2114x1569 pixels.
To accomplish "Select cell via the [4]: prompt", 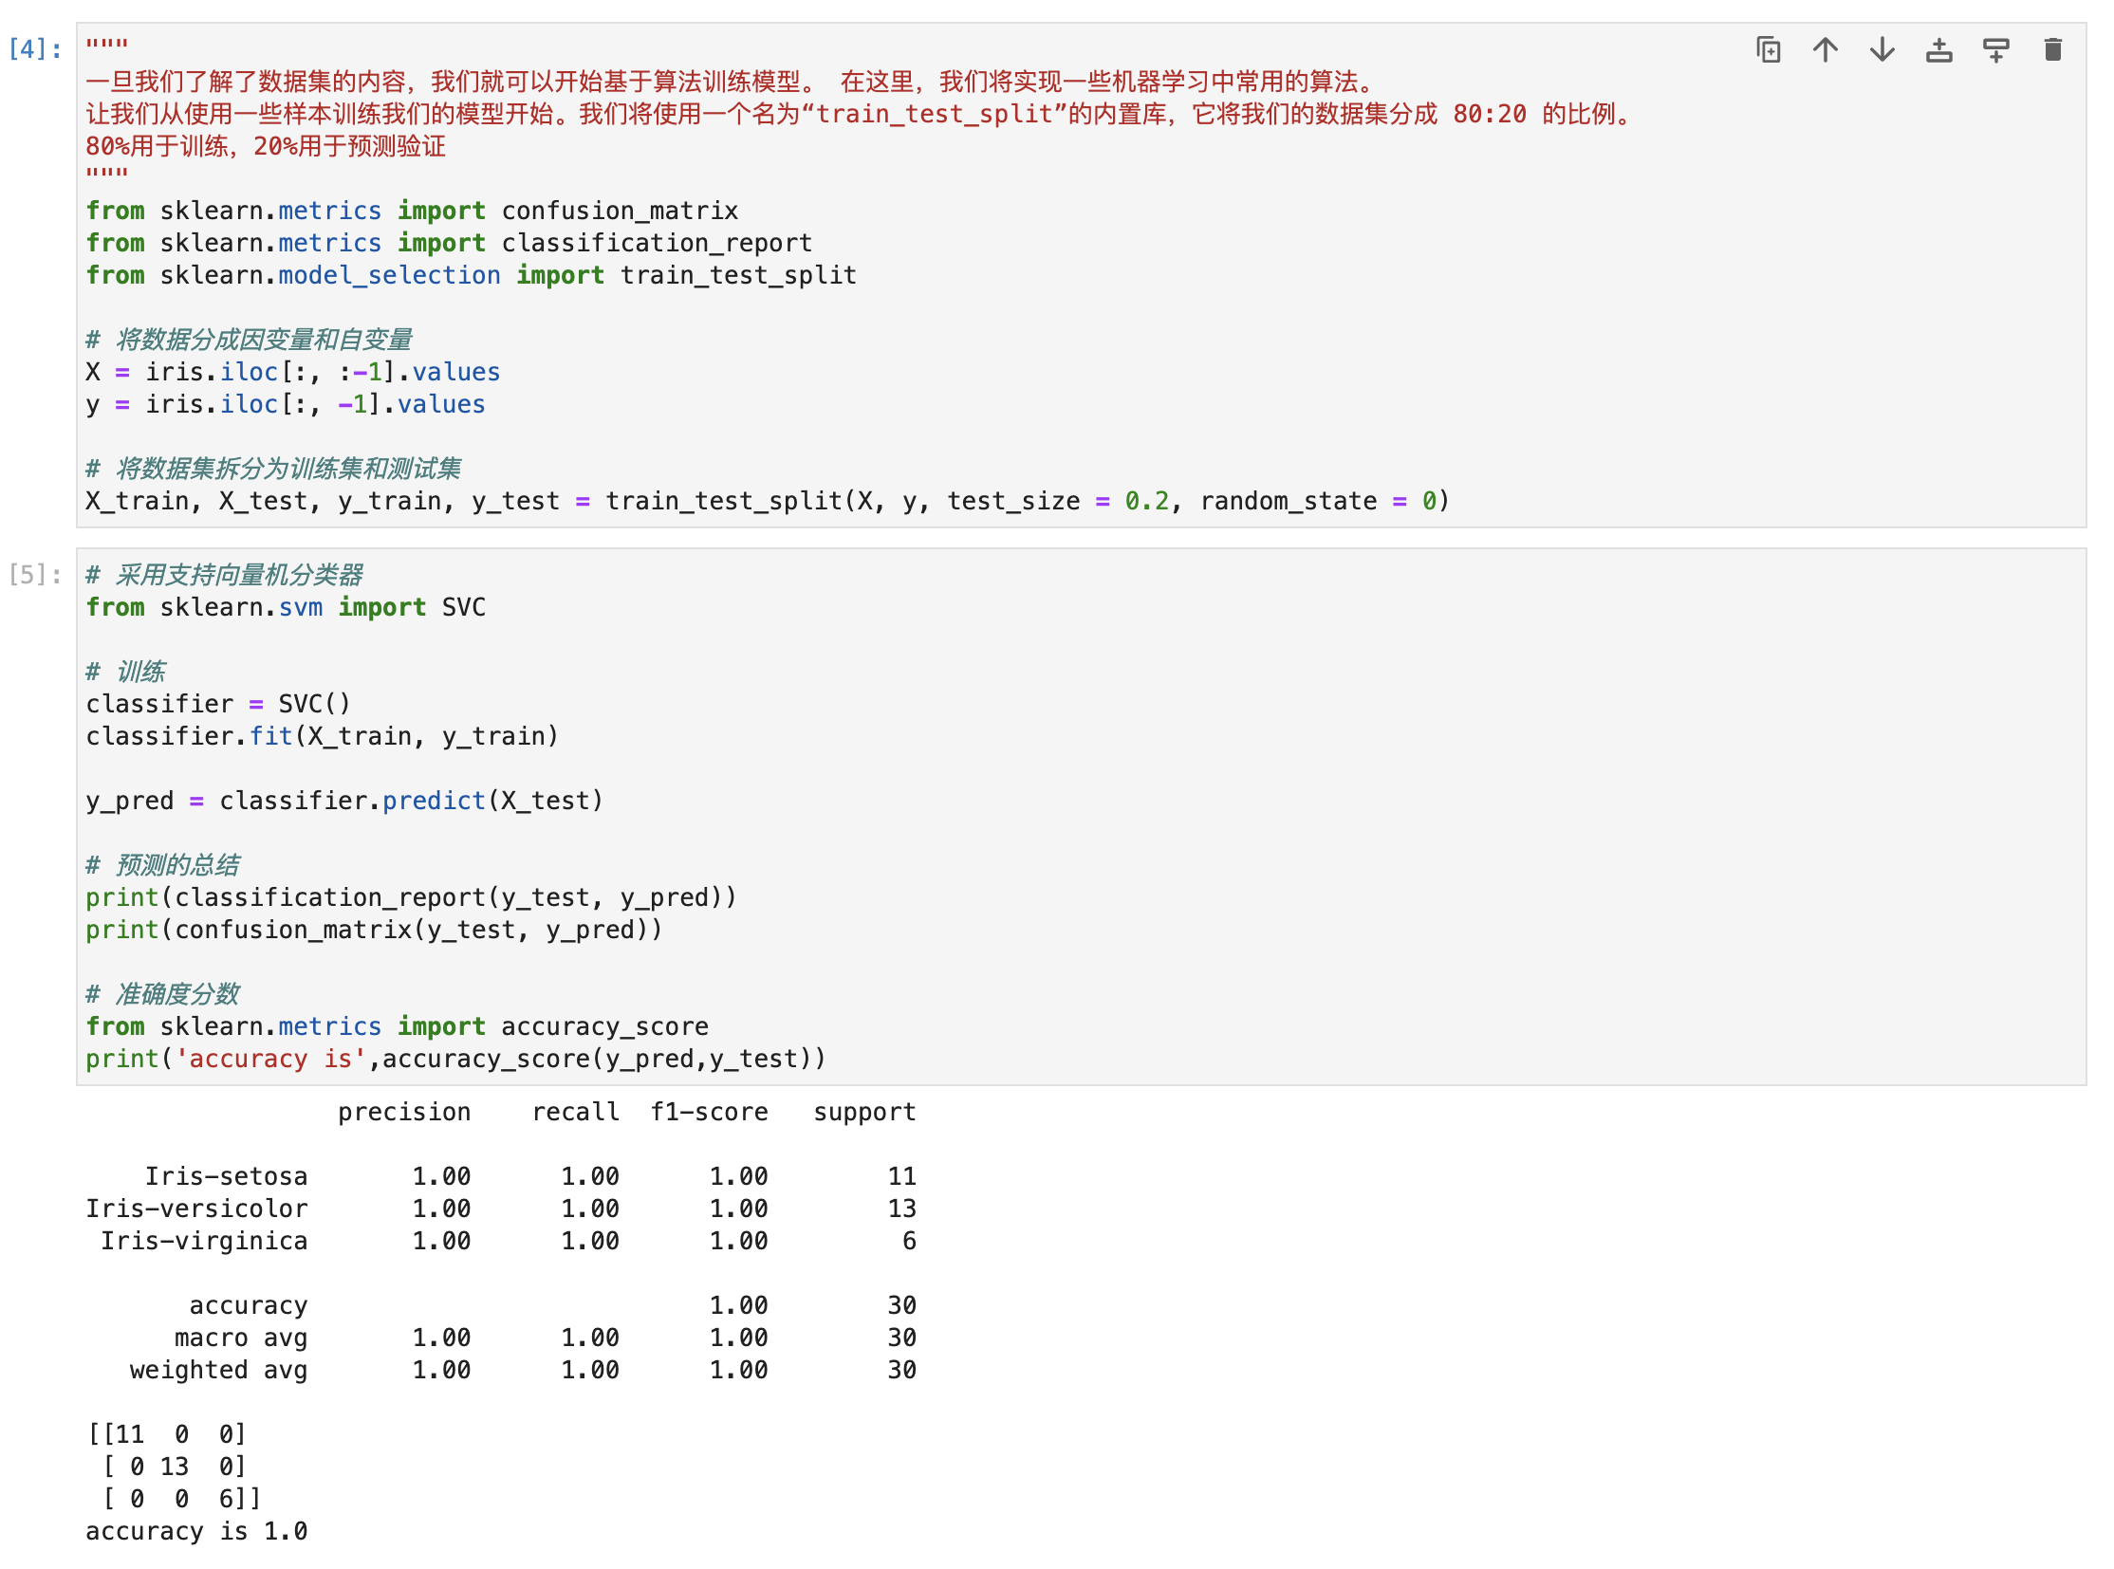I will pos(35,49).
